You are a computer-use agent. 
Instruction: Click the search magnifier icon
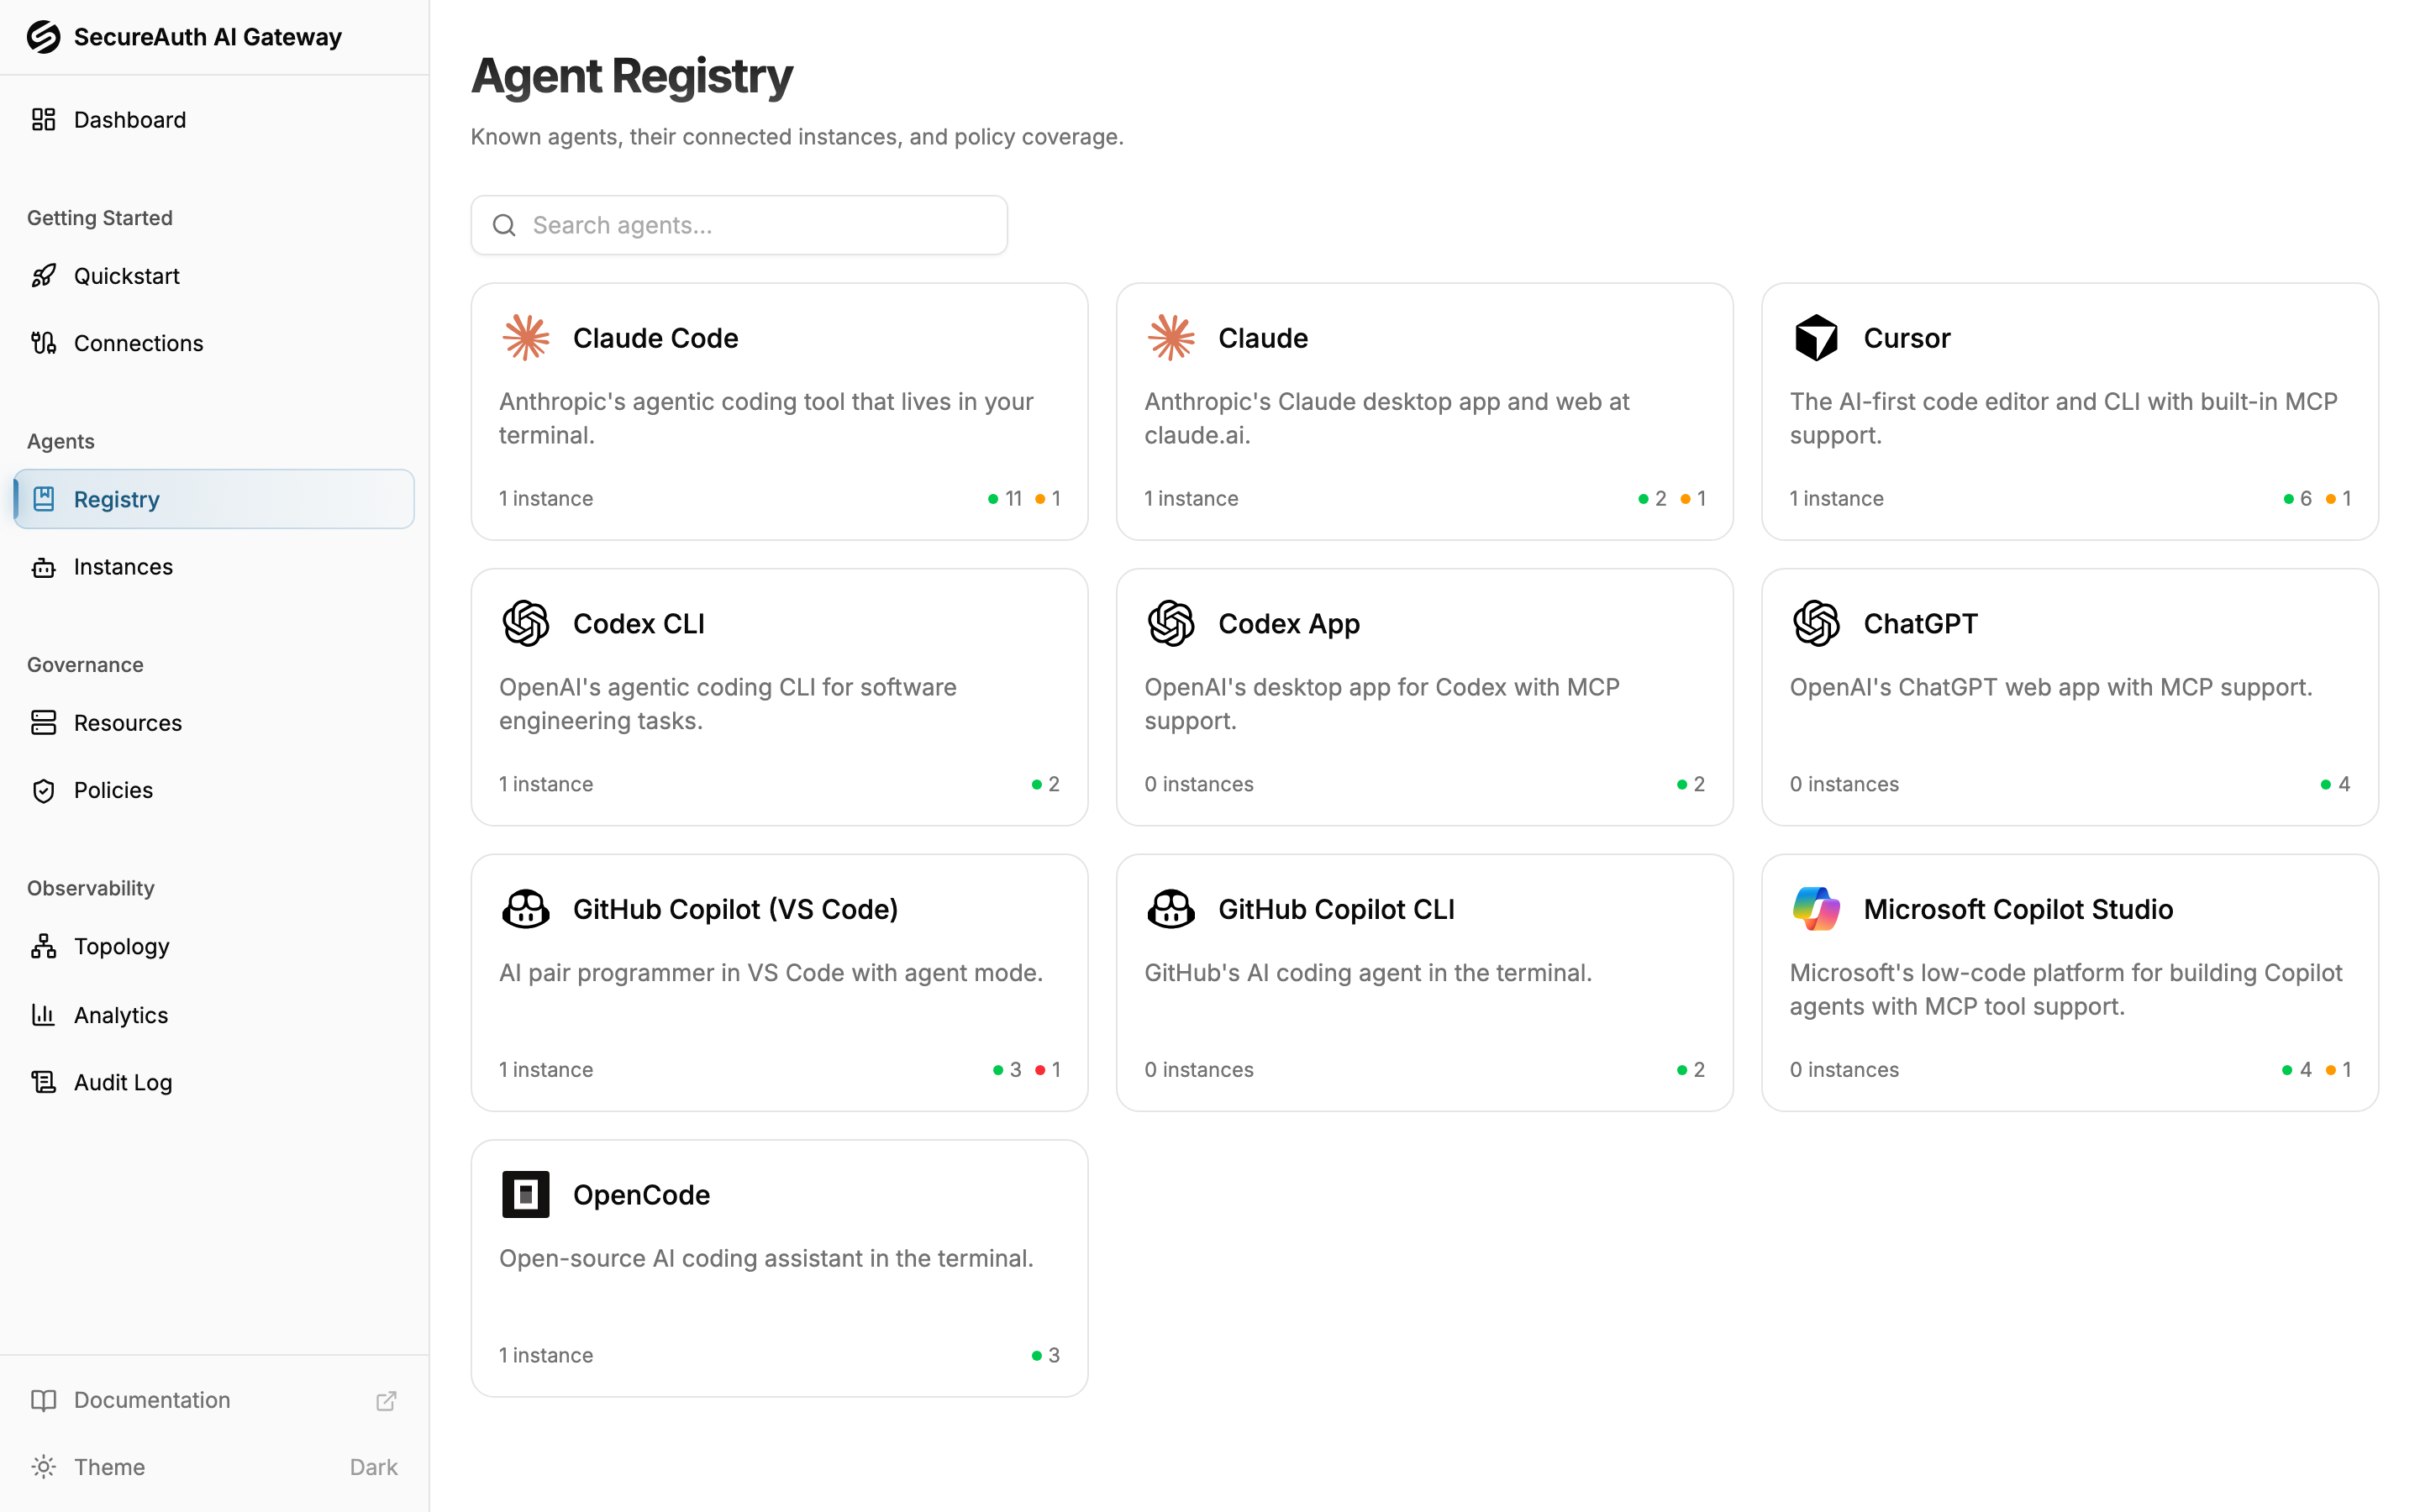504,225
